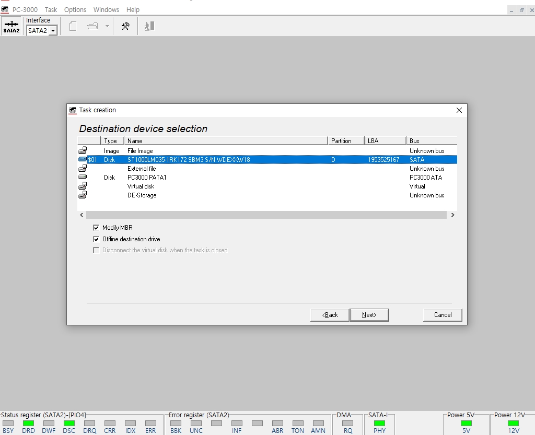535x435 pixels.
Task: Click the TON error indicator
Action: (298, 423)
